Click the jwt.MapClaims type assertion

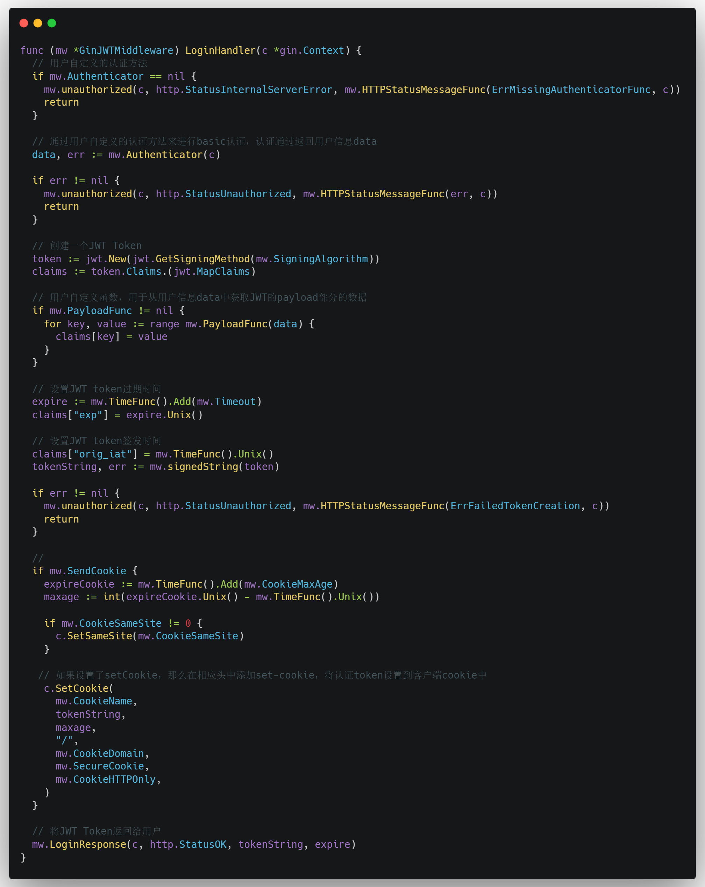tap(212, 271)
